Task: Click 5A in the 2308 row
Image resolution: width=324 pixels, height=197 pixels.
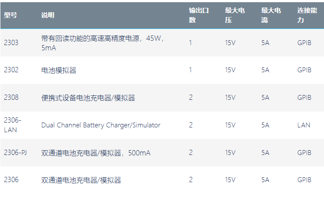Action: [x=265, y=98]
